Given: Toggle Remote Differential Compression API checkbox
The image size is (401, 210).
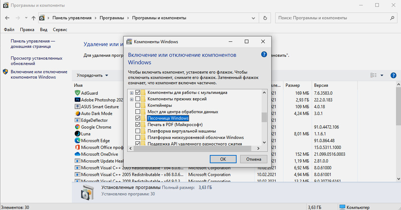Looking at the screenshot, I should pos(138,144).
